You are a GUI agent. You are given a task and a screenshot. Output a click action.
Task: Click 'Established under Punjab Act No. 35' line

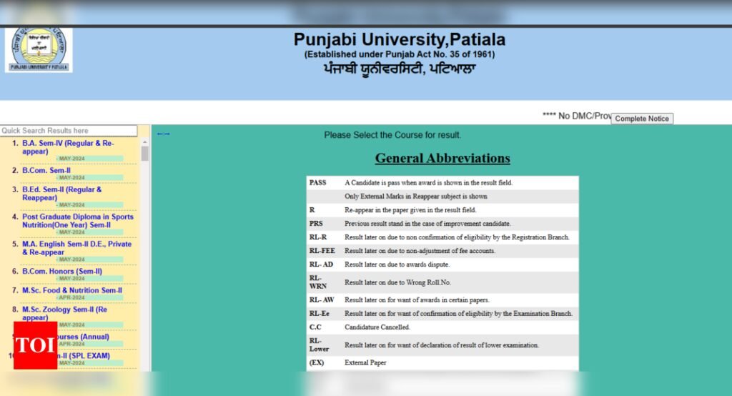click(400, 54)
